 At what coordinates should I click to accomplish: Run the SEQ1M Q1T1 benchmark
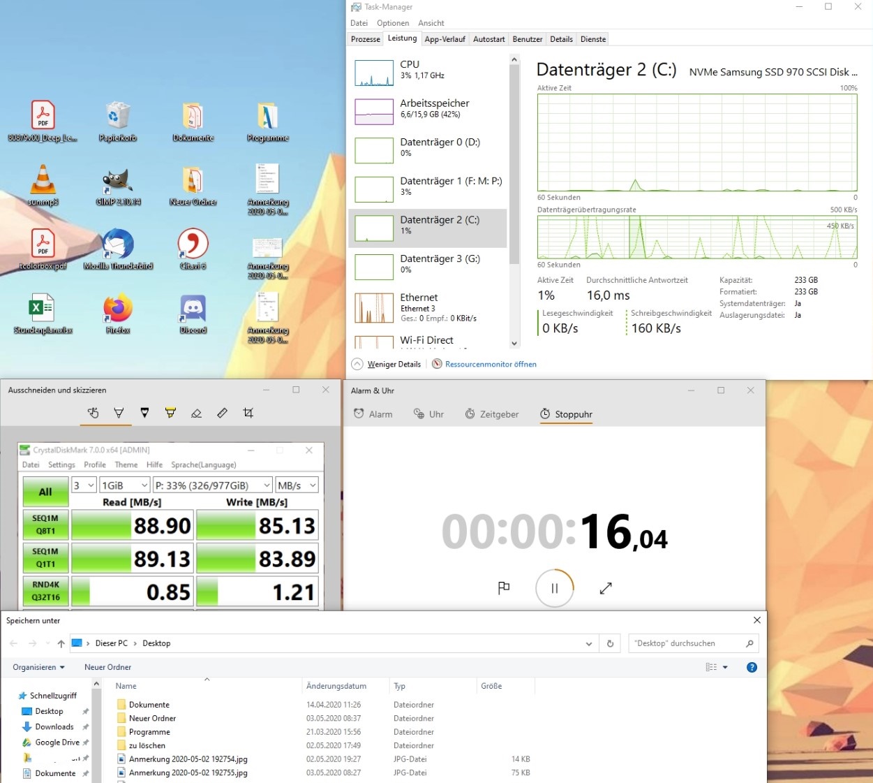(45, 557)
